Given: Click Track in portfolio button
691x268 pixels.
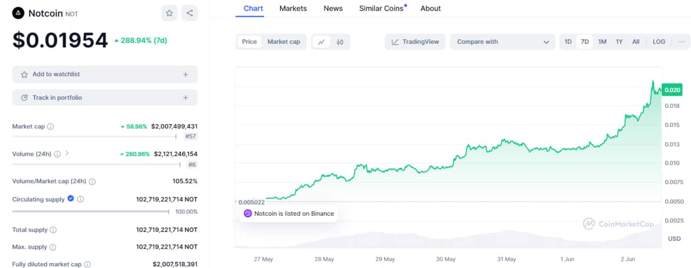Looking at the screenshot, I should 105,98.
